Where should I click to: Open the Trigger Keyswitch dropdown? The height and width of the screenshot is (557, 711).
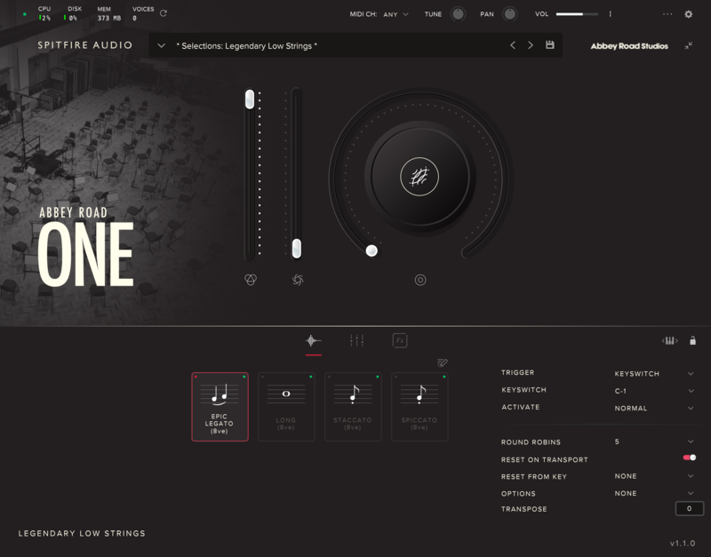click(654, 374)
